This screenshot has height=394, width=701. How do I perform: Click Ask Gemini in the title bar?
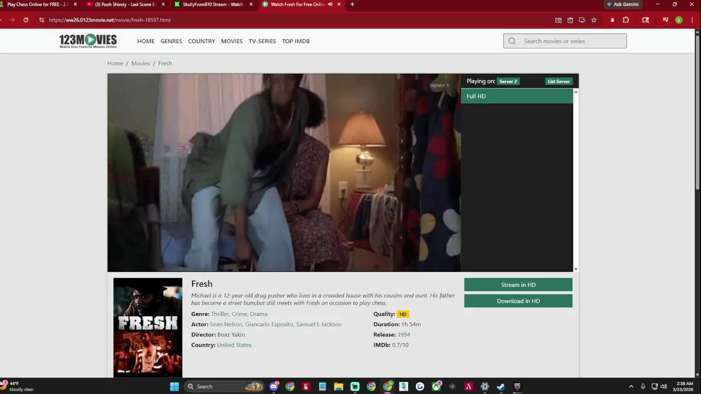(x=622, y=4)
